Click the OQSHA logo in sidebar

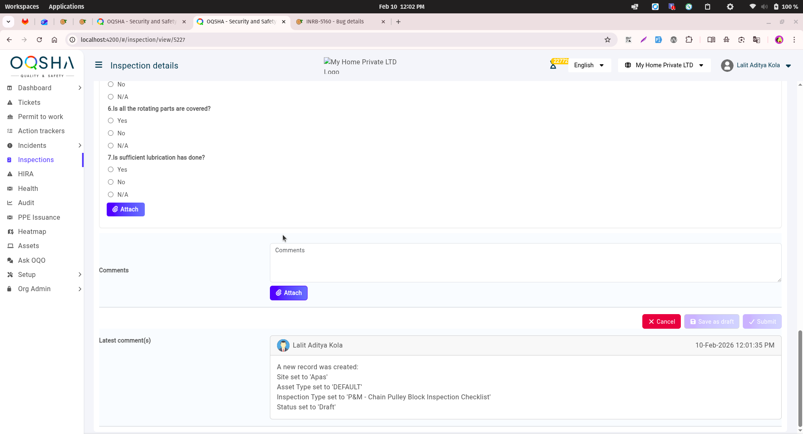pyautogui.click(x=42, y=66)
